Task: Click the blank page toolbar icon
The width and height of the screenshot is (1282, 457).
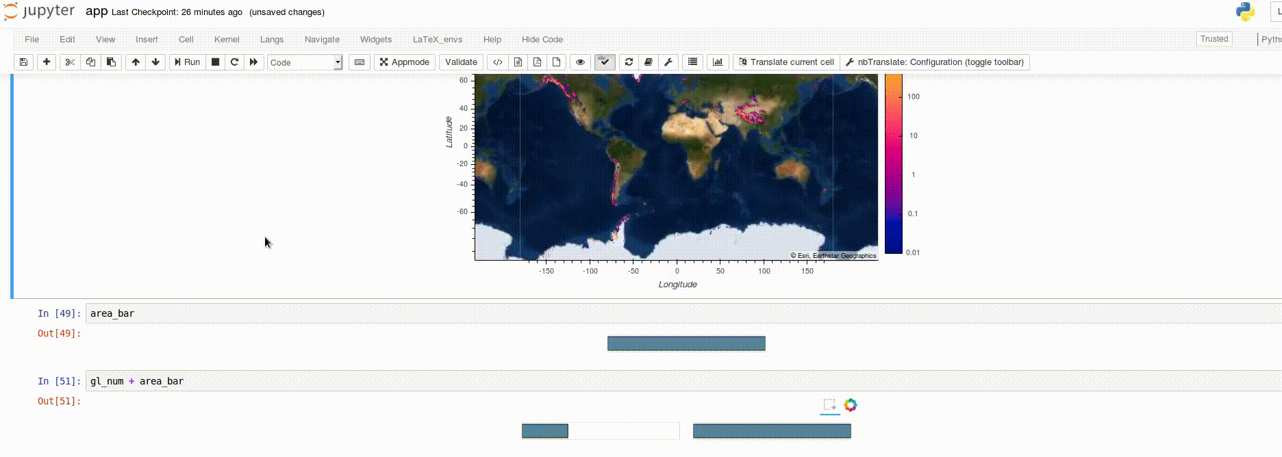Action: [556, 62]
